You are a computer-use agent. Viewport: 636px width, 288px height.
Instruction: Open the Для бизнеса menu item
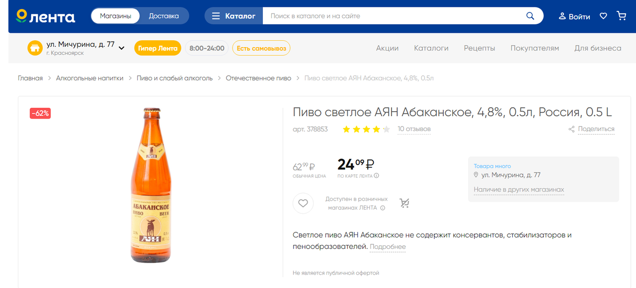pyautogui.click(x=598, y=48)
